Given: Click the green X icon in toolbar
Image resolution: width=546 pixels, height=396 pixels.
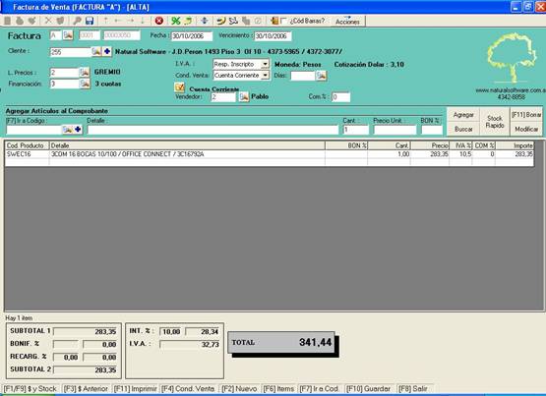Looking at the screenshot, I should coord(175,21).
